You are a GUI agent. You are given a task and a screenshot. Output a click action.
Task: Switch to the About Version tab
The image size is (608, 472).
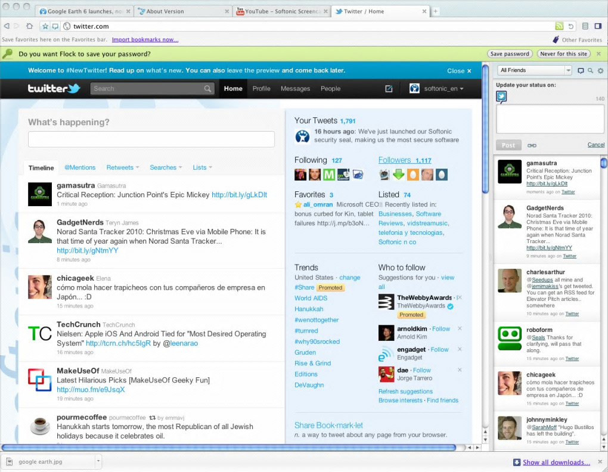coord(182,11)
